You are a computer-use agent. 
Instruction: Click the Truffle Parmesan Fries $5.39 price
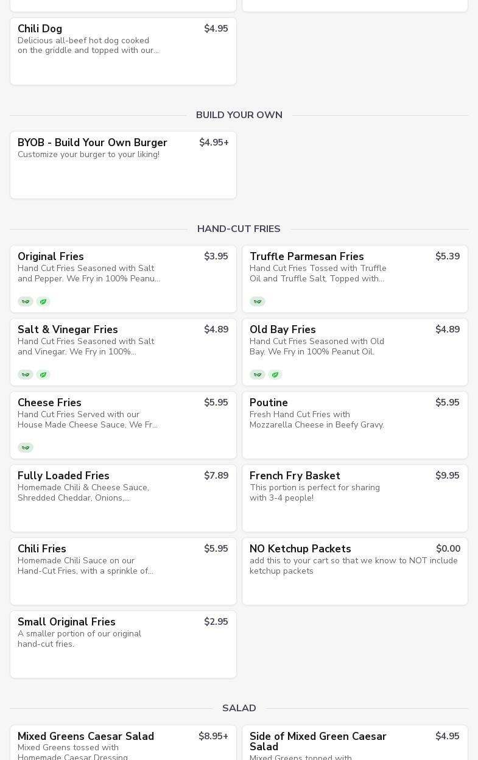click(448, 256)
